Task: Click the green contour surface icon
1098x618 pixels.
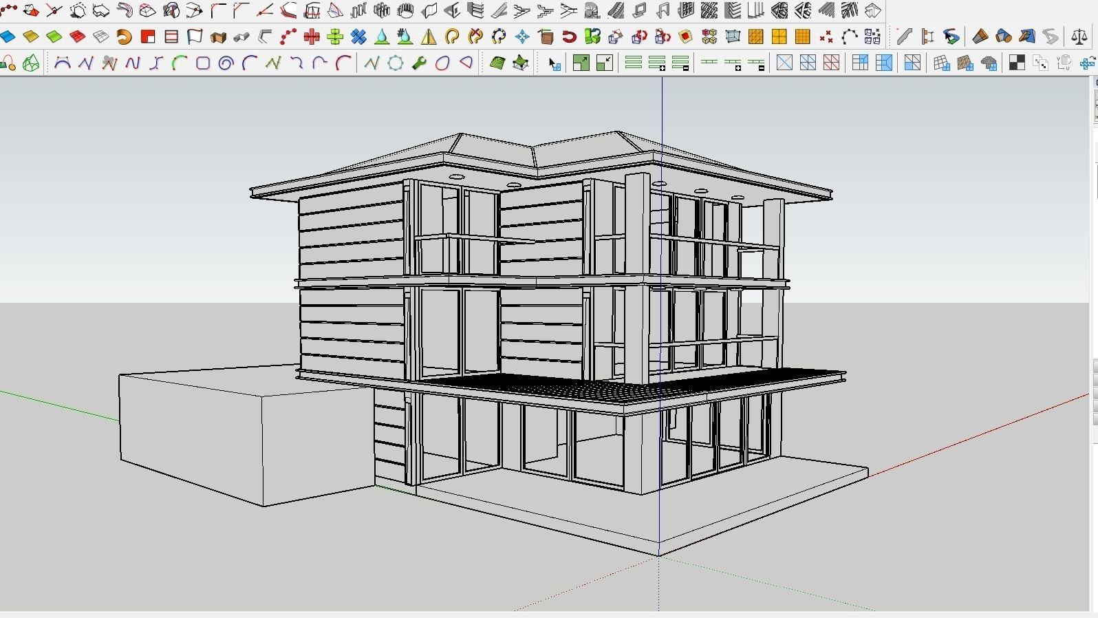Action: (x=497, y=63)
